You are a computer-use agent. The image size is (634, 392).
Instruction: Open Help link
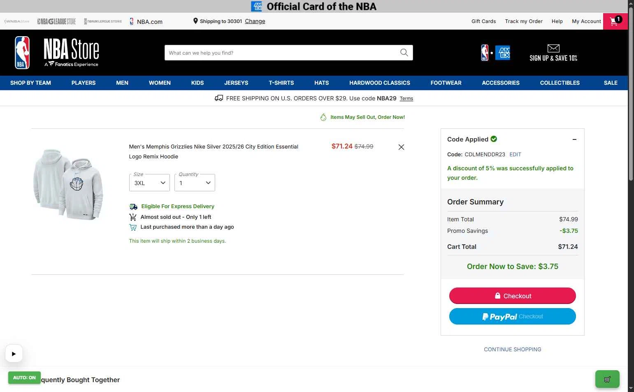pyautogui.click(x=557, y=21)
